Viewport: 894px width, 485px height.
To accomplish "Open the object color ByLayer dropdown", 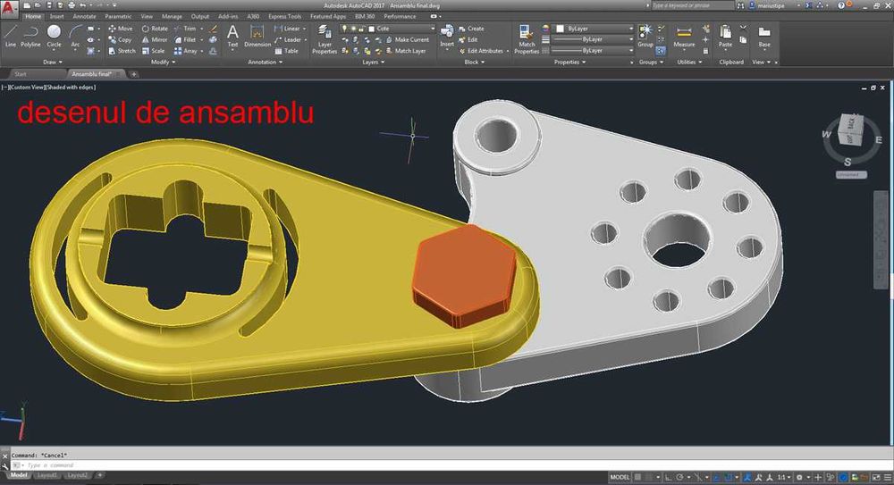I will click(595, 29).
